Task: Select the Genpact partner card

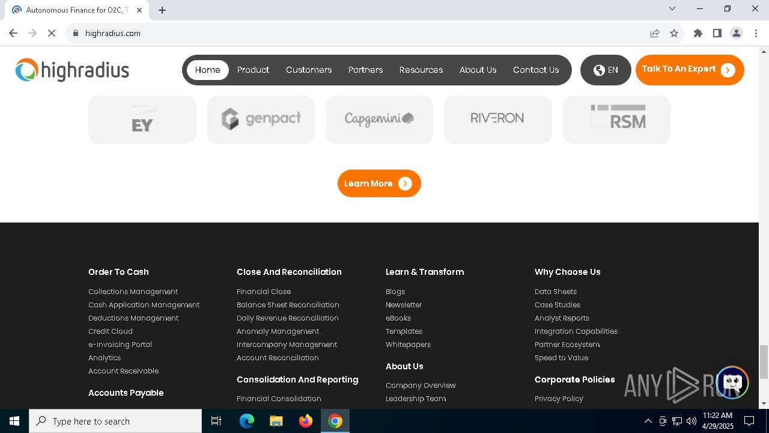Action: click(x=261, y=120)
